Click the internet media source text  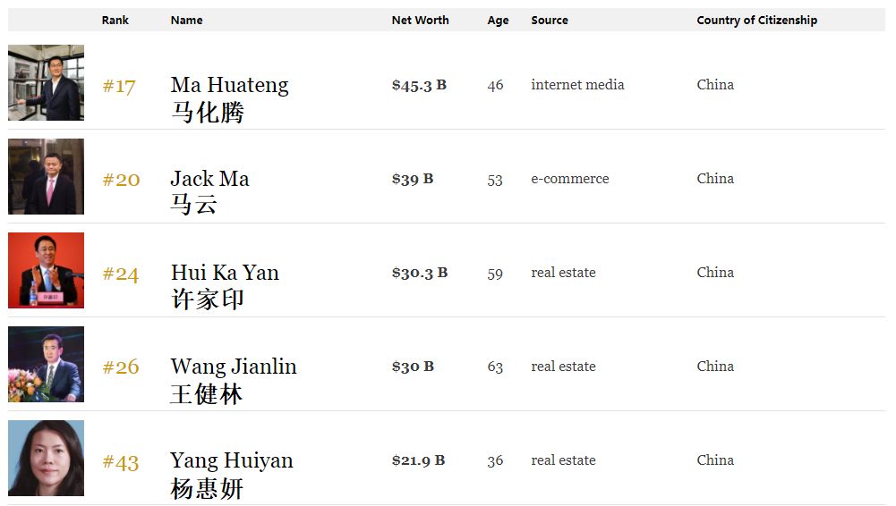click(577, 85)
